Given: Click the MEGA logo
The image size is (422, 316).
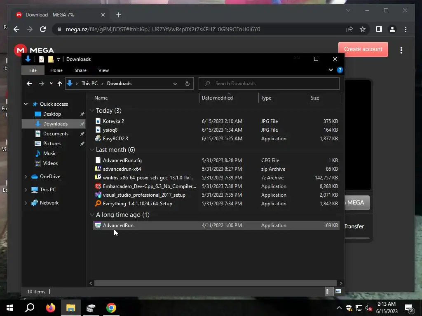Looking at the screenshot, I should pos(34,50).
